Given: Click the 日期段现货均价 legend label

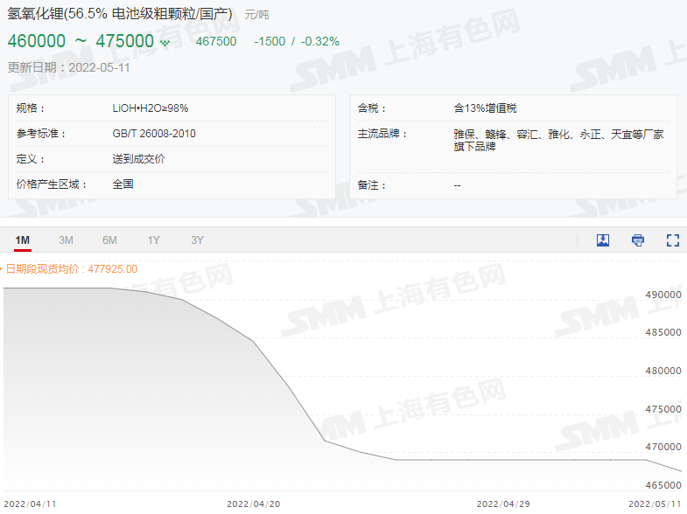Looking at the screenshot, I should 70,269.
